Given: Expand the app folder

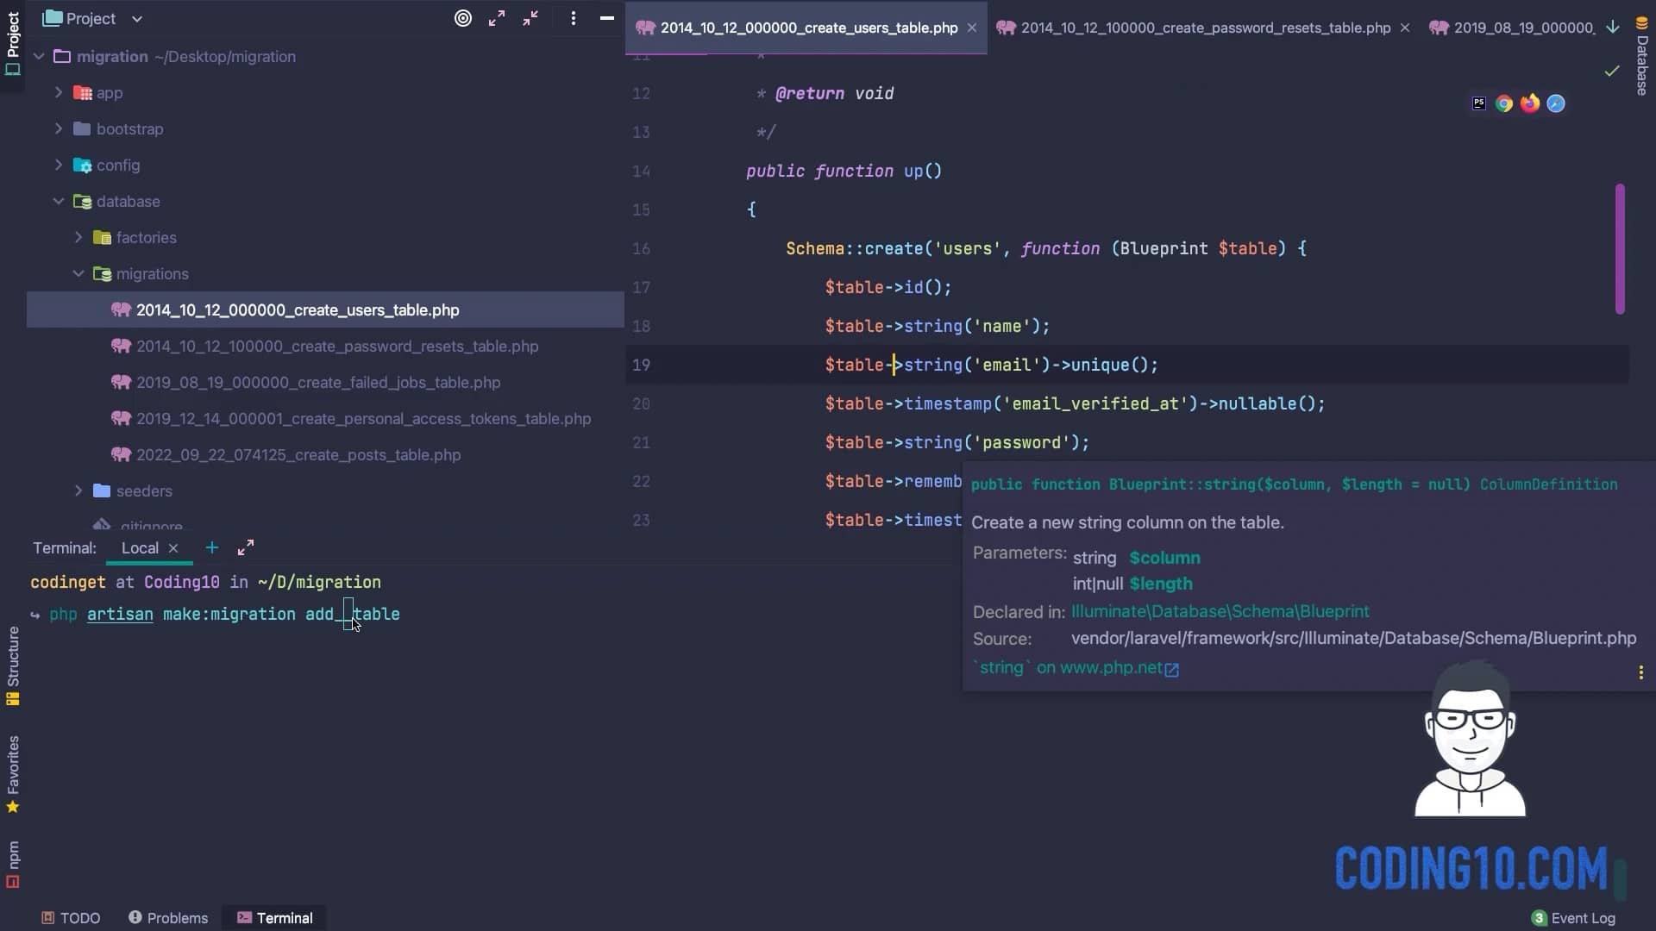Looking at the screenshot, I should click(59, 92).
